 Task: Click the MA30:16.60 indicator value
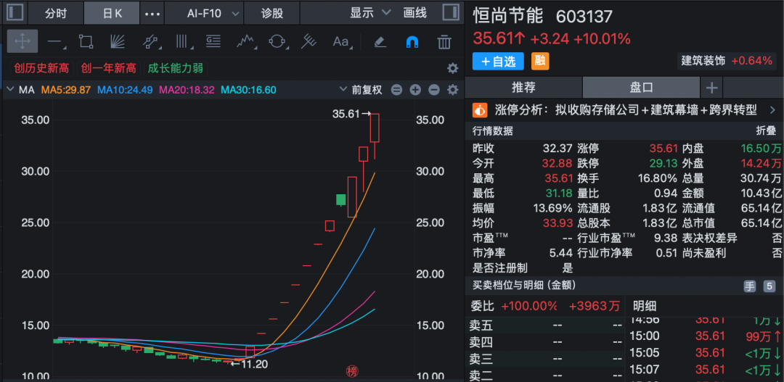(248, 91)
